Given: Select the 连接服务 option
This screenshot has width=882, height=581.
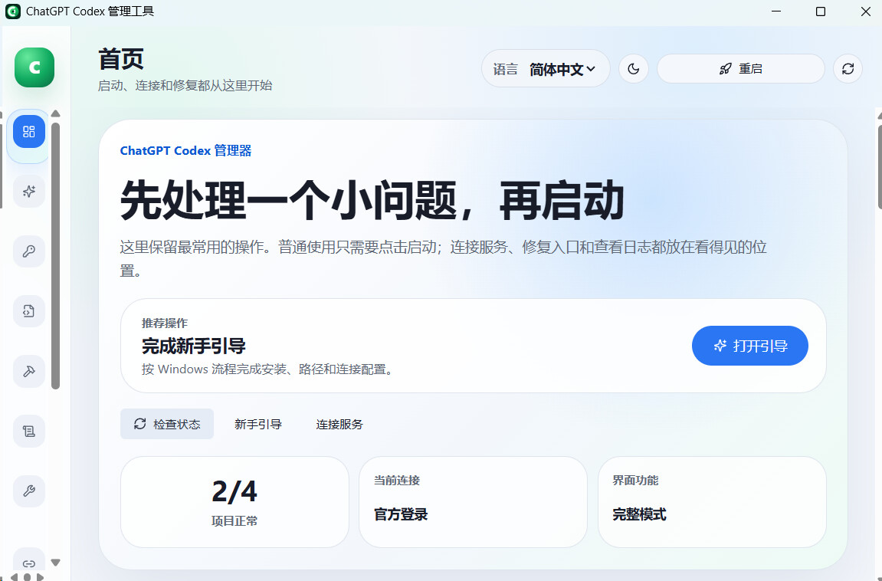Looking at the screenshot, I should (x=339, y=424).
